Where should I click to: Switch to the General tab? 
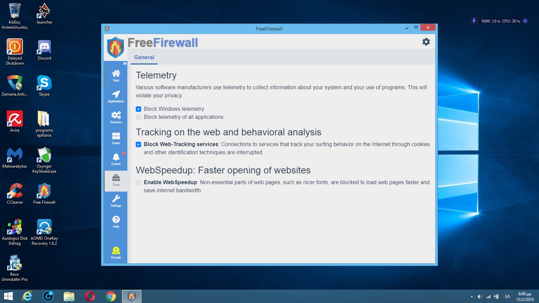[x=144, y=58]
